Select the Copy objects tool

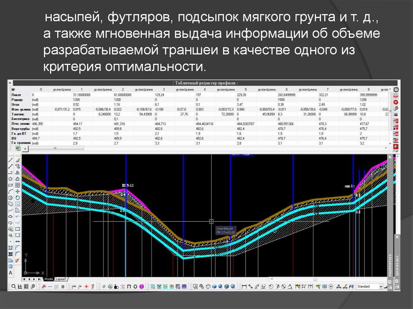point(17,166)
